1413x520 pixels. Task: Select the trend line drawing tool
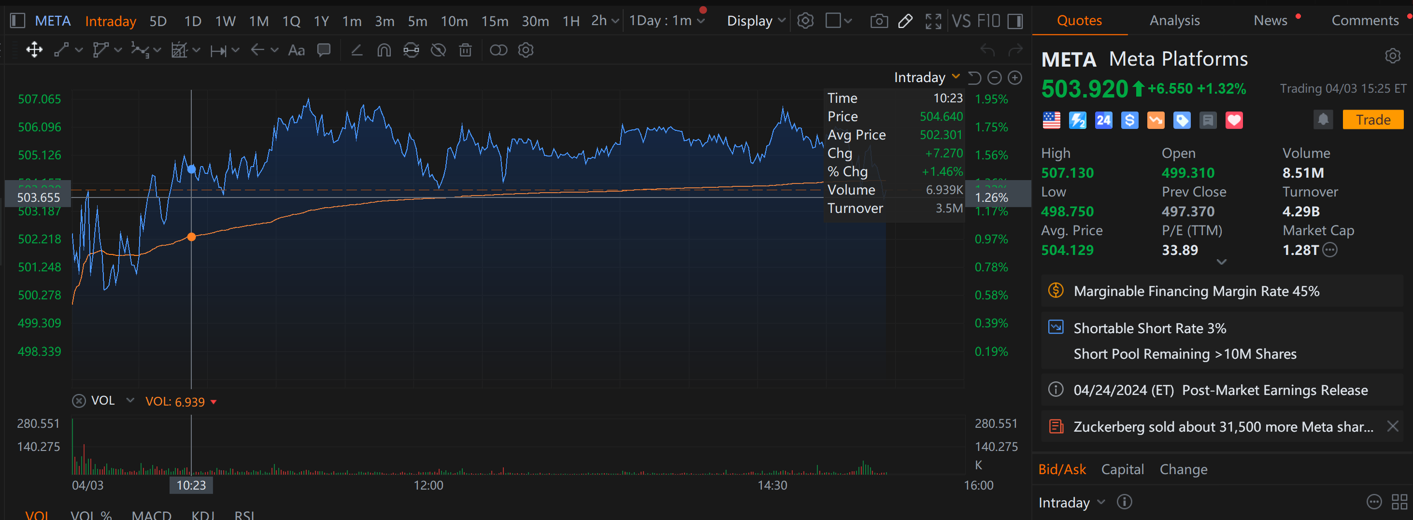[x=61, y=50]
